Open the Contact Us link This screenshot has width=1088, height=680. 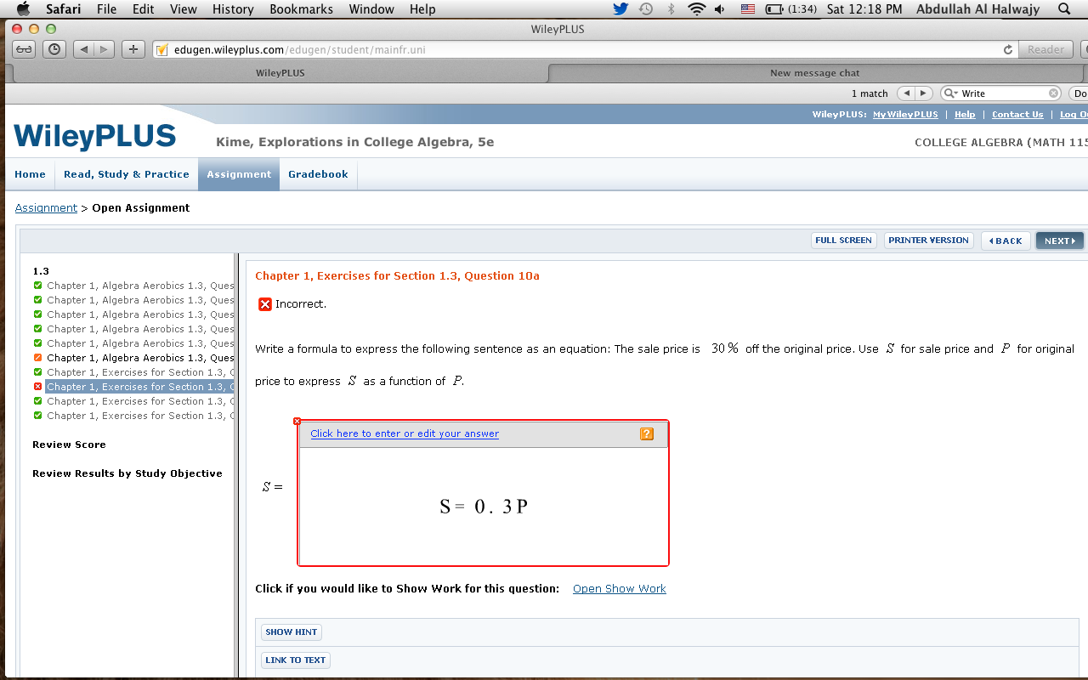[x=1017, y=115]
